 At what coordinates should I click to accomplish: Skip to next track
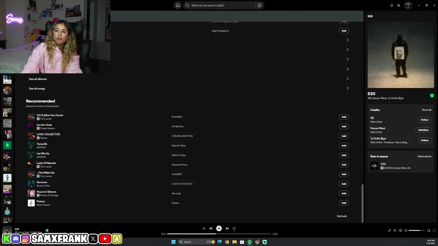(227, 229)
